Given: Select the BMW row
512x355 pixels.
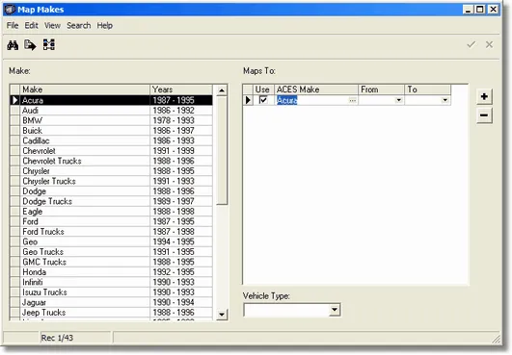Looking at the screenshot, I should point(111,120).
